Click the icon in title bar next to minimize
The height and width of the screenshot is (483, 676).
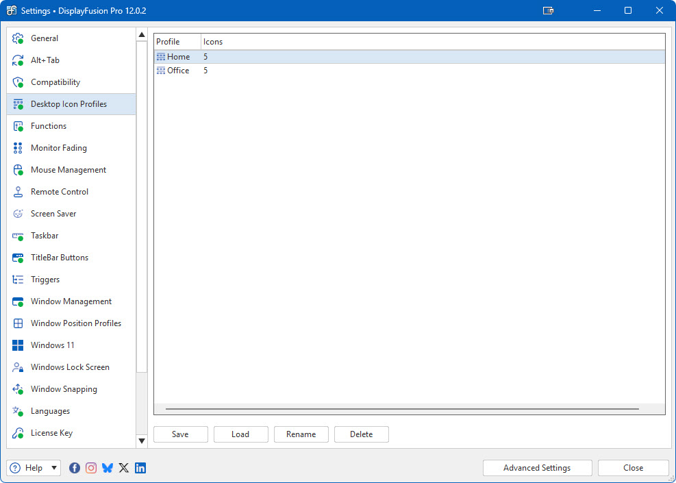[x=548, y=11]
